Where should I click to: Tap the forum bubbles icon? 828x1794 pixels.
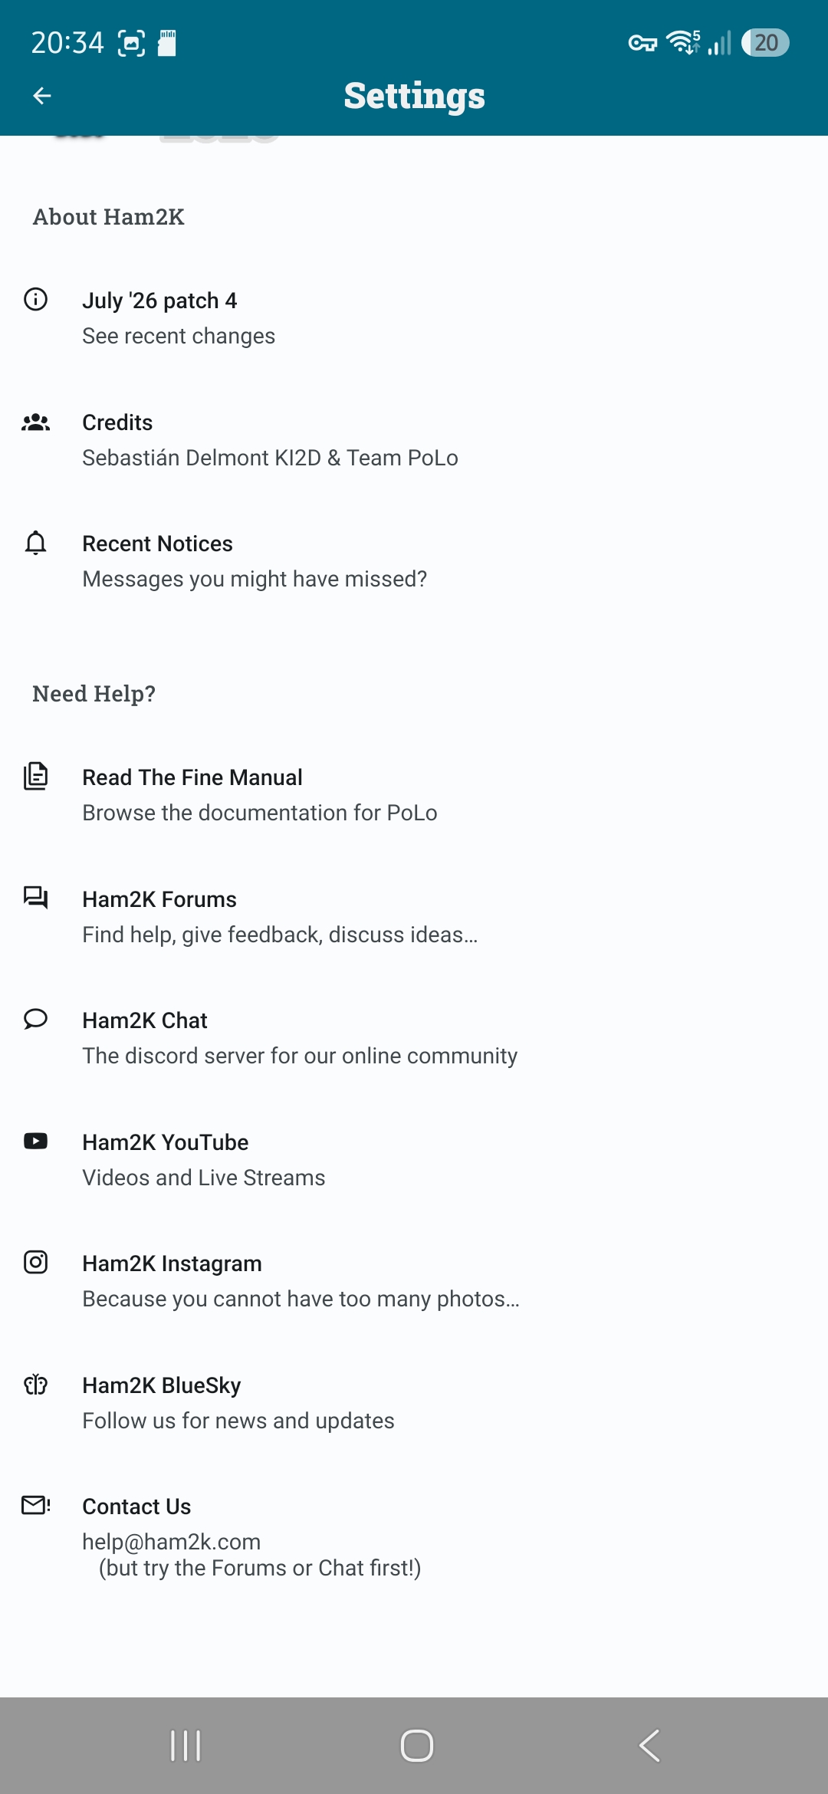click(35, 897)
